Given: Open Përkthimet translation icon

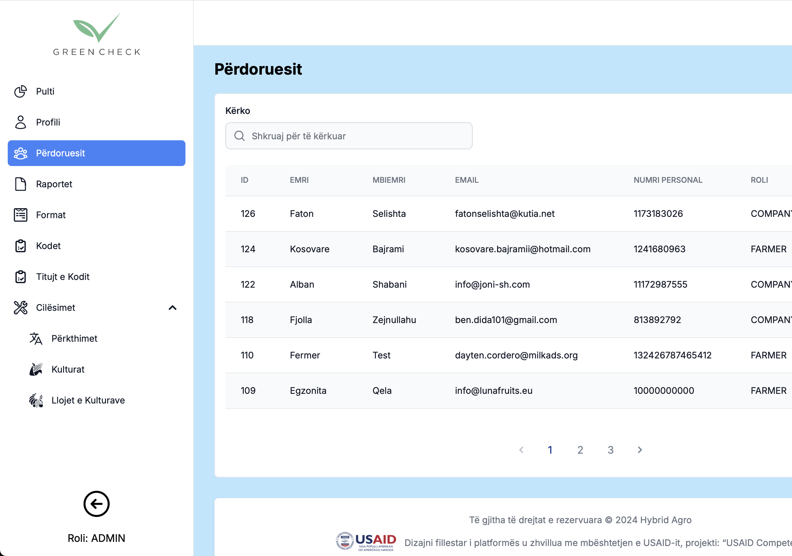Looking at the screenshot, I should [36, 338].
